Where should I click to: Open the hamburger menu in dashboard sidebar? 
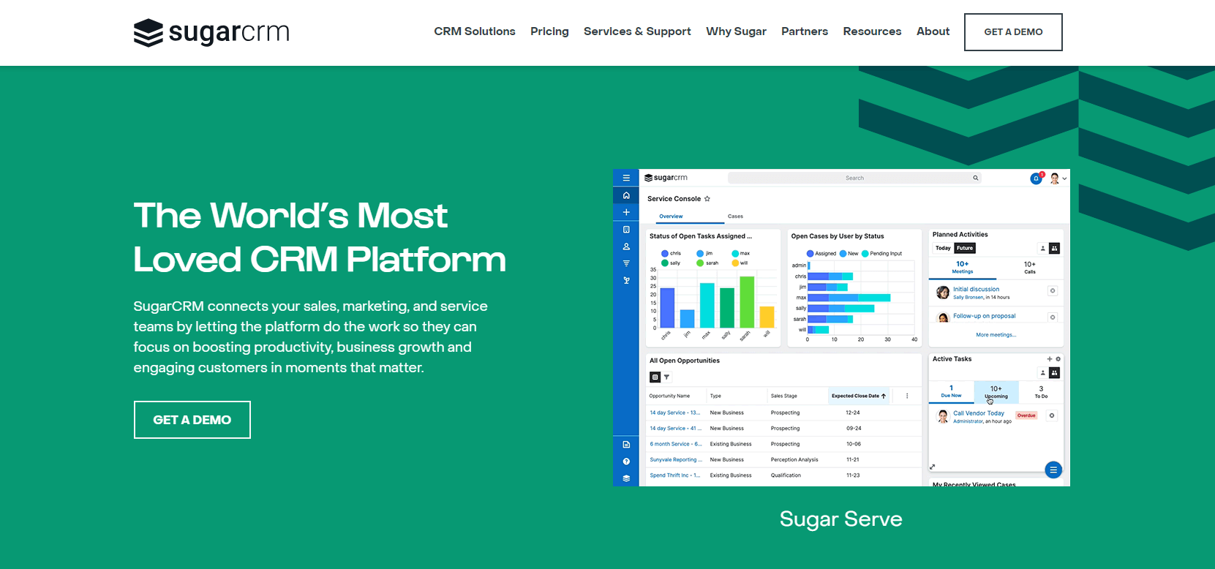pyautogui.click(x=626, y=178)
